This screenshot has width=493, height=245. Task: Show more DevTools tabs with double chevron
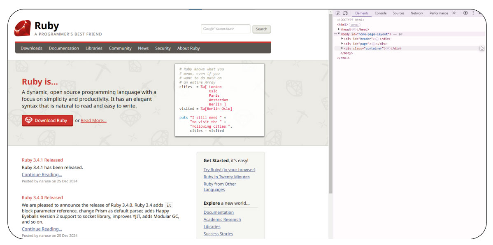tap(454, 13)
